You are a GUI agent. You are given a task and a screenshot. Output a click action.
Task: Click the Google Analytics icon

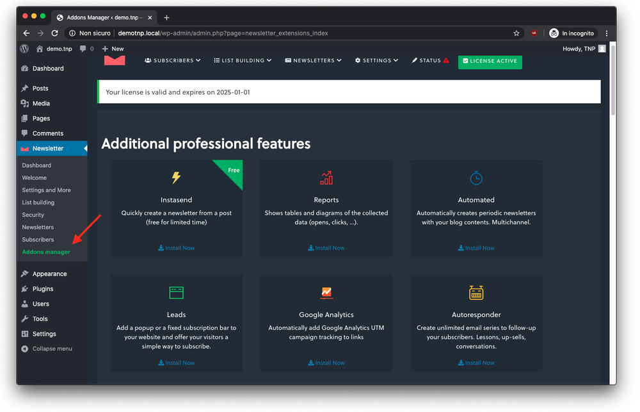326,293
